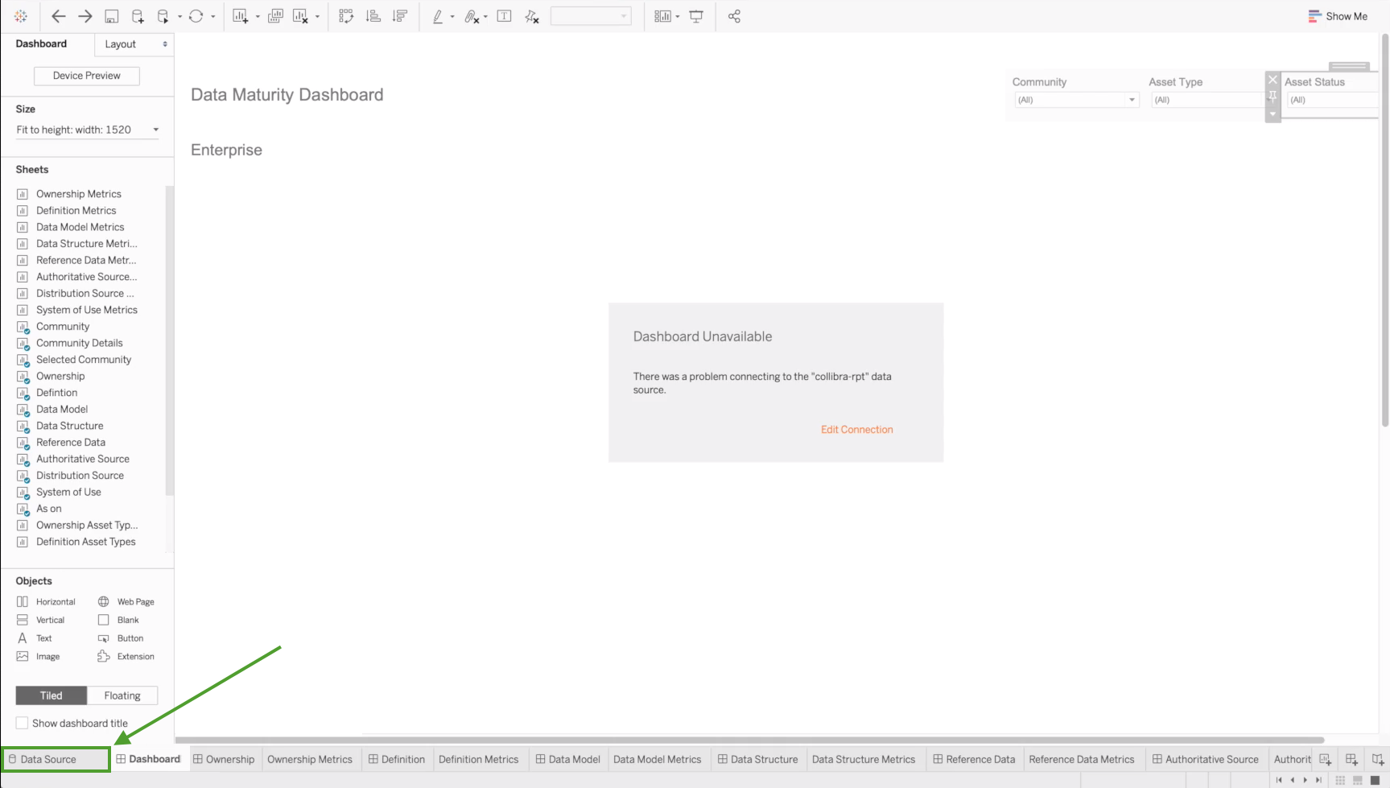This screenshot has height=788, width=1390.
Task: Click the New Dashboard icon in tab bar
Action: tap(1351, 759)
